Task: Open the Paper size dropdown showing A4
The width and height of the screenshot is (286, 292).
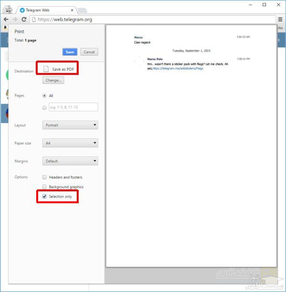Action: [70, 143]
